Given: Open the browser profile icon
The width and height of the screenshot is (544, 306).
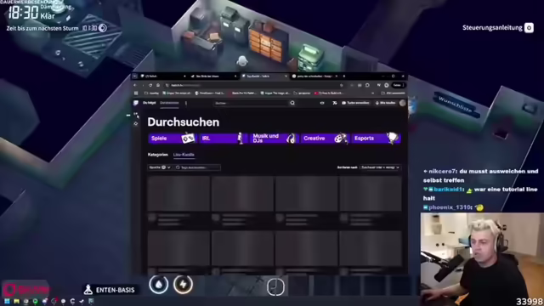Looking at the screenshot, I should [x=387, y=85].
